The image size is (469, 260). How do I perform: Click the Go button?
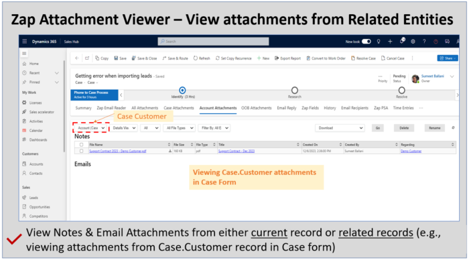(378, 128)
